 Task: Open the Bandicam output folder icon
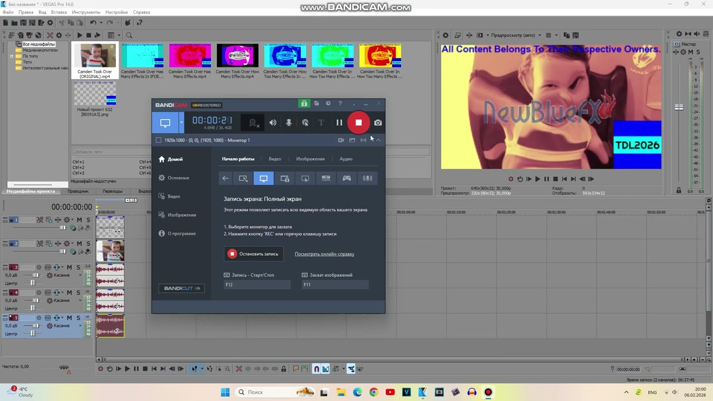pyautogui.click(x=316, y=104)
